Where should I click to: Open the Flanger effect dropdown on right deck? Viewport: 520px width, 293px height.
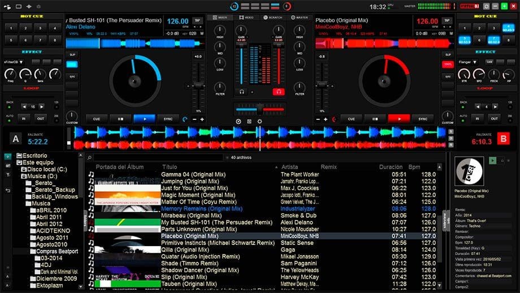click(x=467, y=62)
